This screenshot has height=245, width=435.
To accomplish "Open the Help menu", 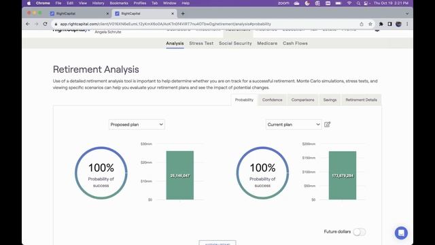I will click(186, 3).
